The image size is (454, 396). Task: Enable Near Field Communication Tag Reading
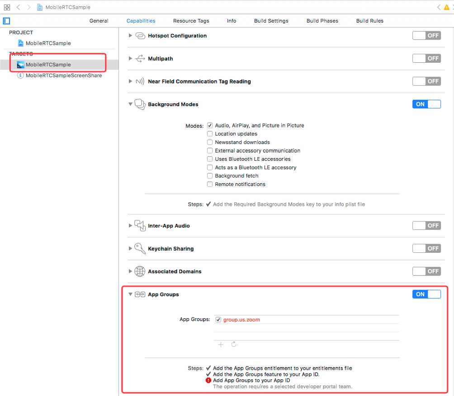click(426, 81)
